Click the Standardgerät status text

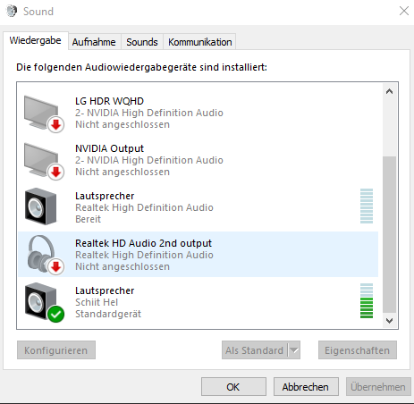108,314
